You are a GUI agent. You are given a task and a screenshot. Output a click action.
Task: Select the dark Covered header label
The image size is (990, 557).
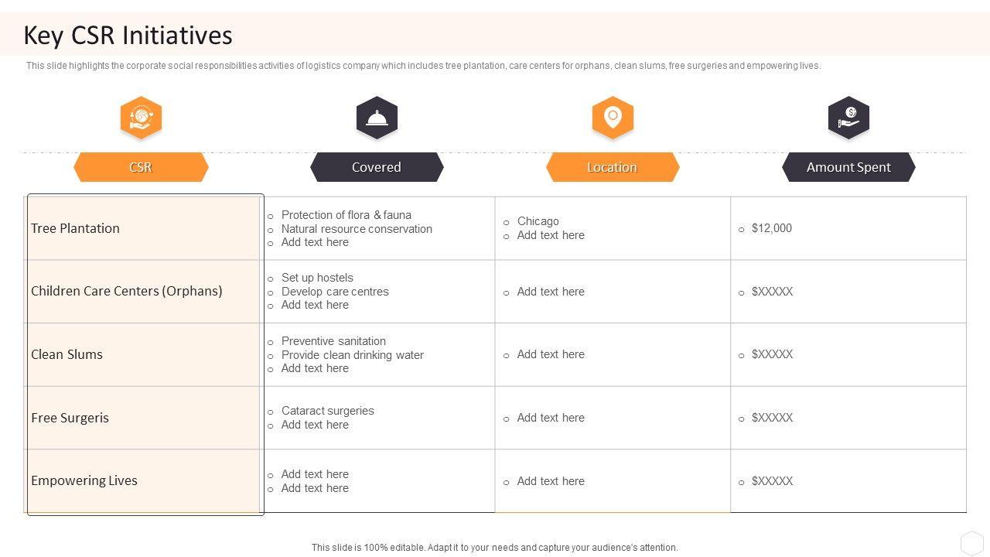click(x=377, y=167)
